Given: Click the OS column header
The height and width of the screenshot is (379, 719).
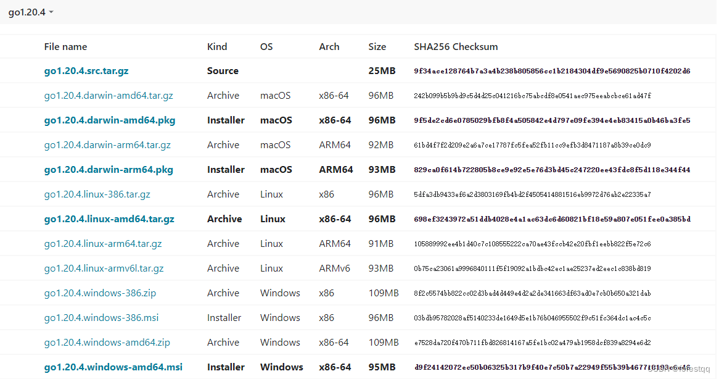Looking at the screenshot, I should pos(266,46).
